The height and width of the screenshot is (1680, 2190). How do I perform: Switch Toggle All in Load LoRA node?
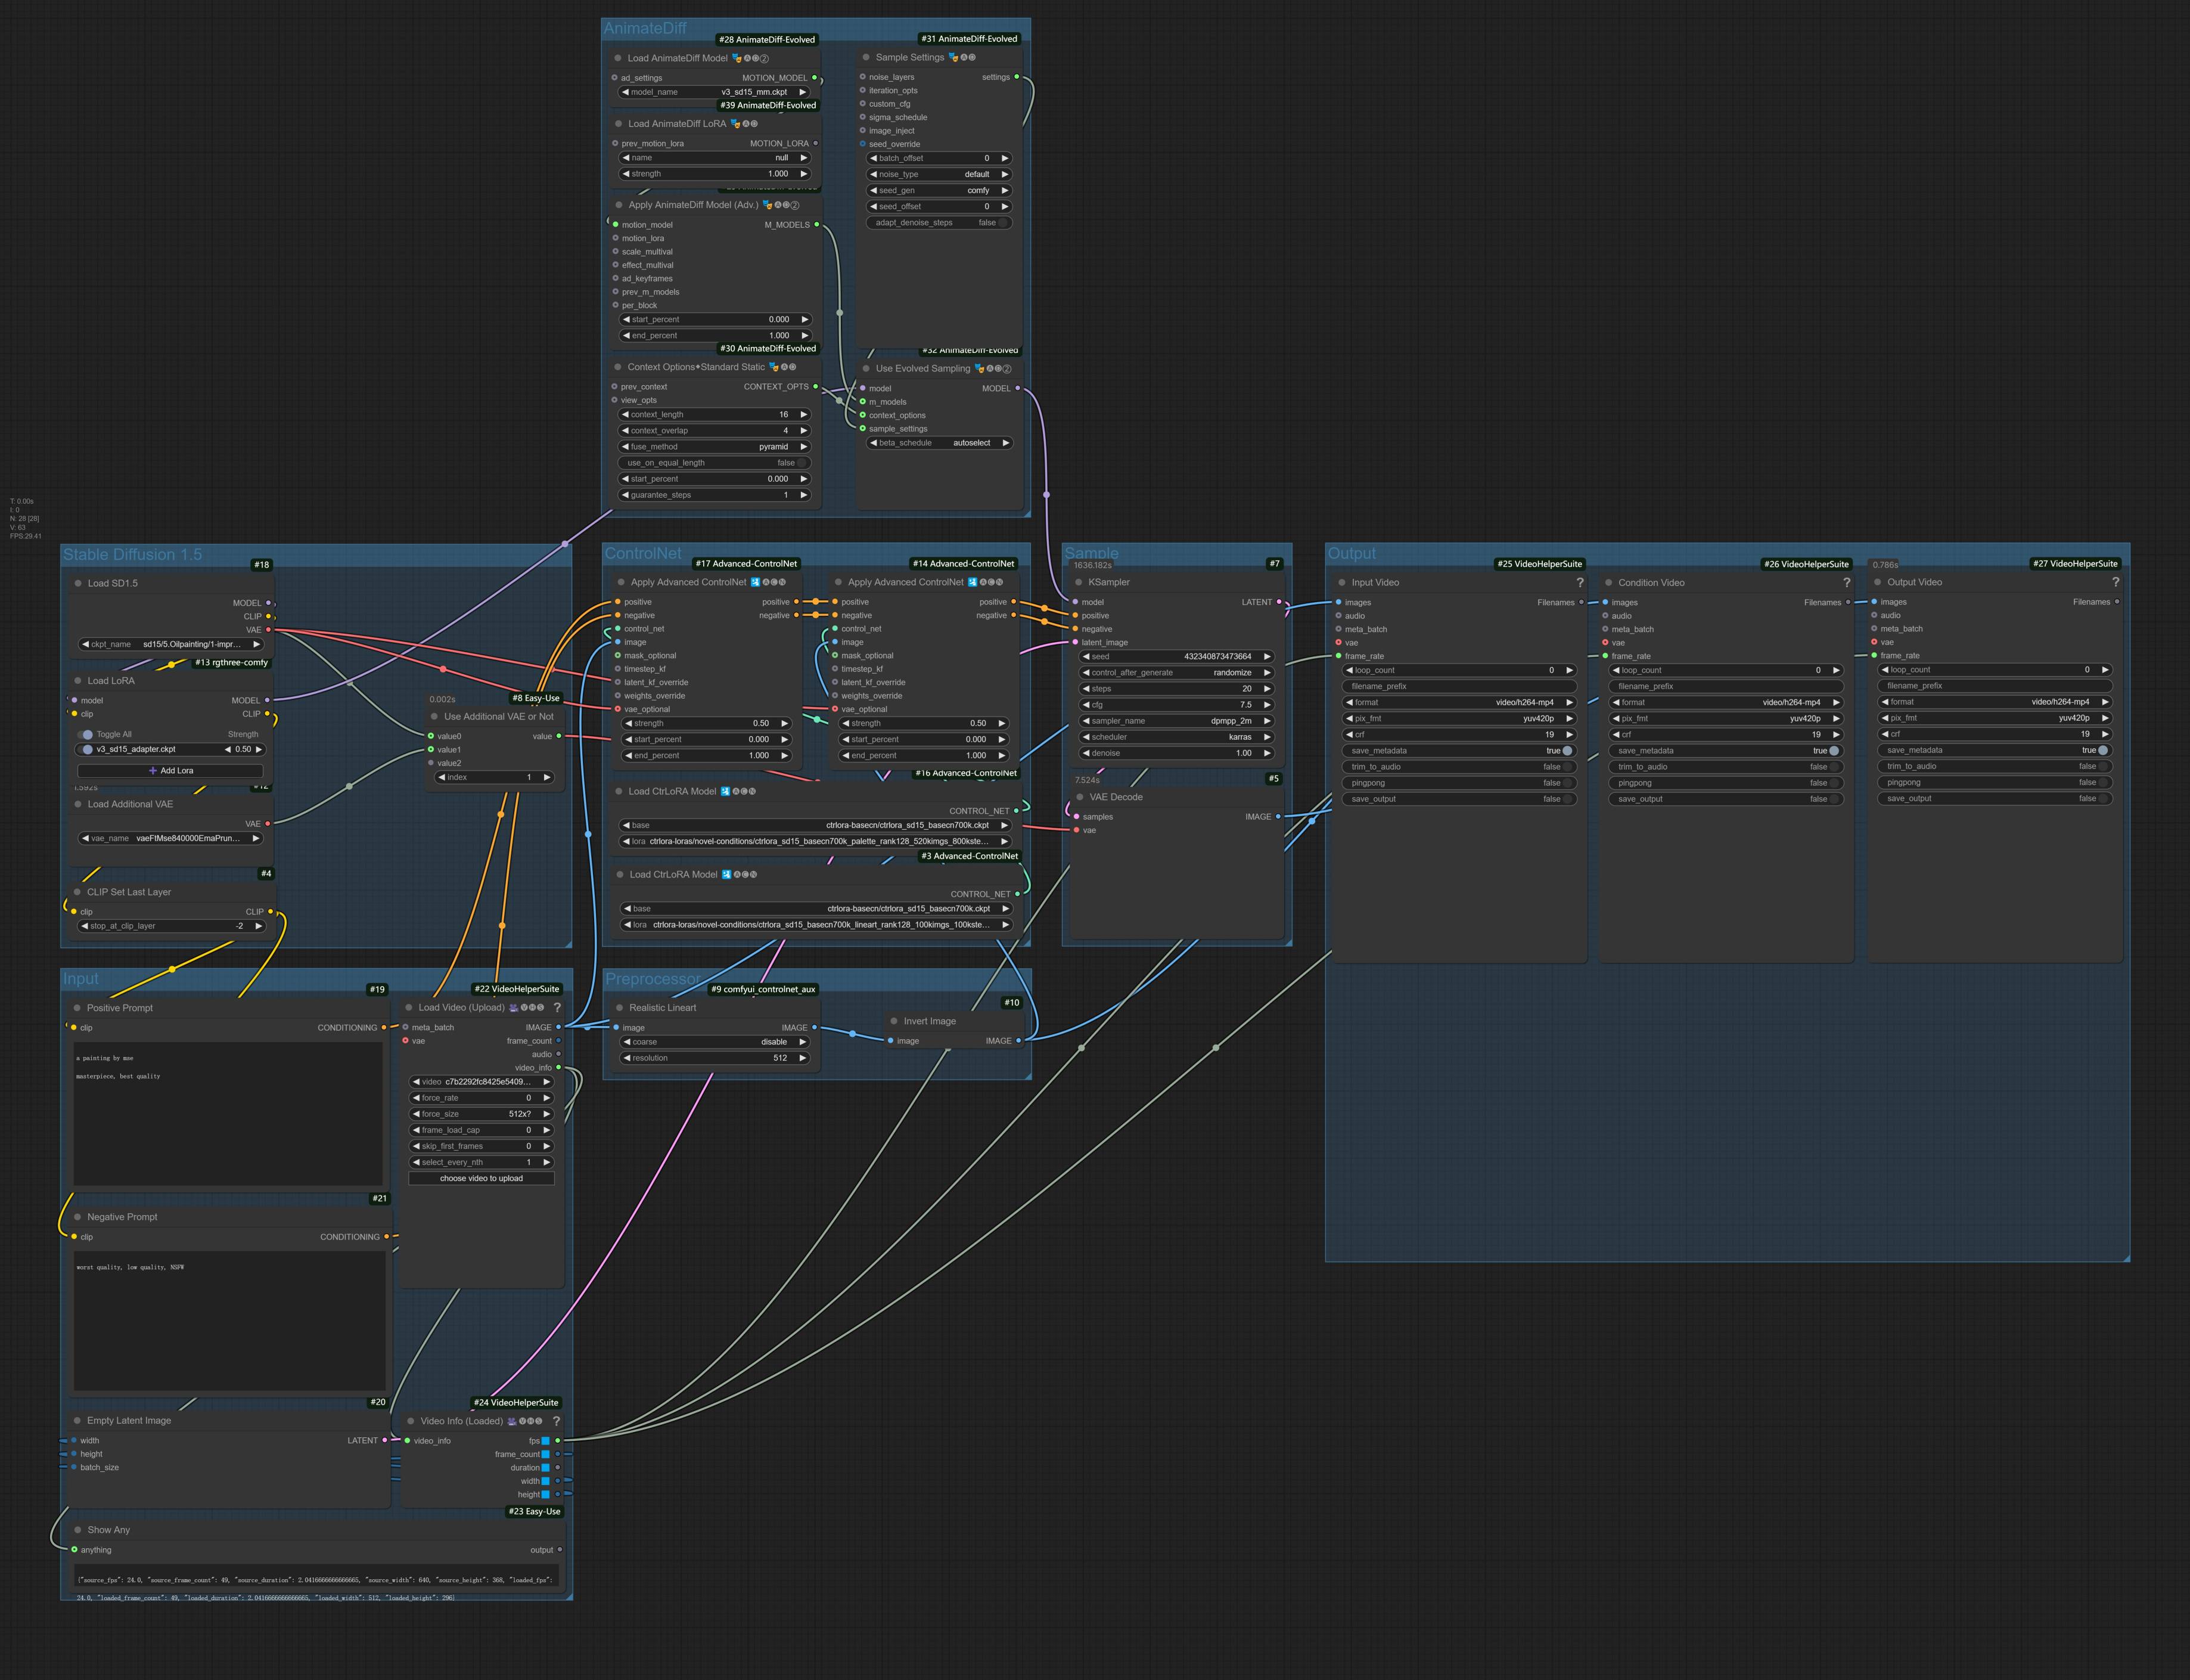(x=86, y=734)
